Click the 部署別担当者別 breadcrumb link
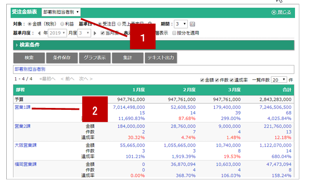Image resolution: width=309 pixels, height=186 pixels. [x=30, y=69]
